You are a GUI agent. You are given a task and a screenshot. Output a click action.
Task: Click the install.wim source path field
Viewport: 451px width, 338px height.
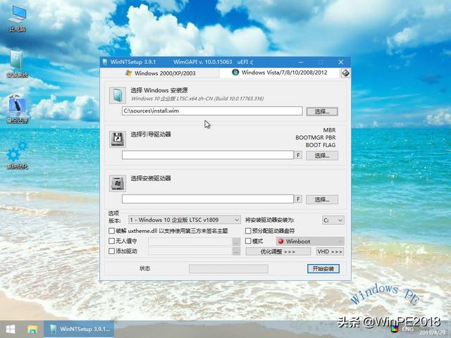[212, 111]
